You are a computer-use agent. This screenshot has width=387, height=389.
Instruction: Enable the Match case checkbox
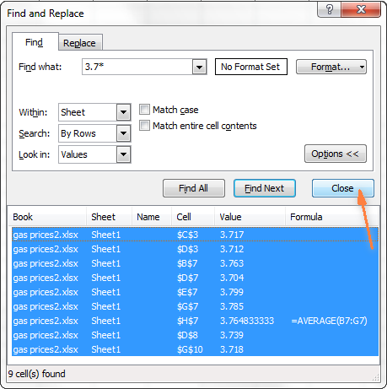click(x=144, y=110)
